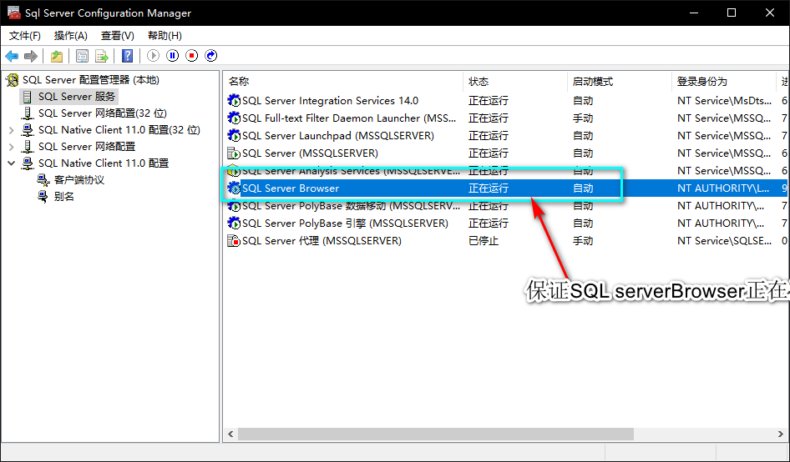The height and width of the screenshot is (462, 790).
Task: Collapse the SQL Native Client 11.0 配置 node
Action: [x=12, y=163]
